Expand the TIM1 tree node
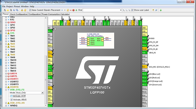196x109 pixels. click(6, 36)
